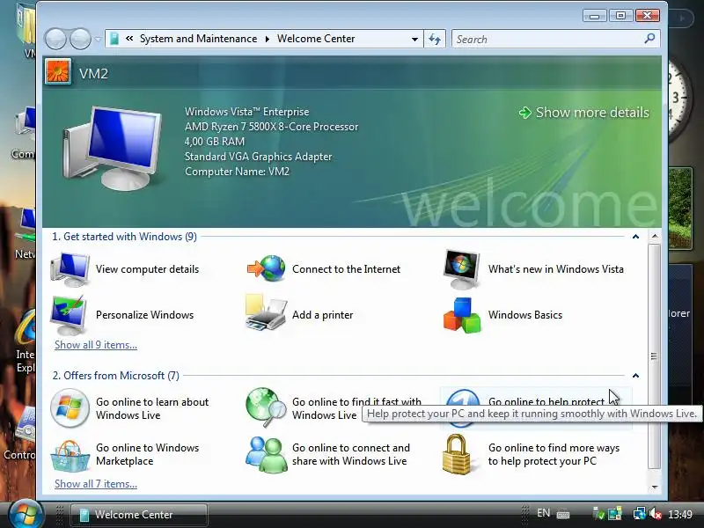
Task: Click Show all 7 items link
Action: pos(96,484)
